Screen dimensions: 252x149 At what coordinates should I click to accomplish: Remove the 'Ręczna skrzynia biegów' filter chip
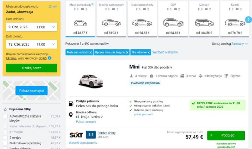[127, 52]
